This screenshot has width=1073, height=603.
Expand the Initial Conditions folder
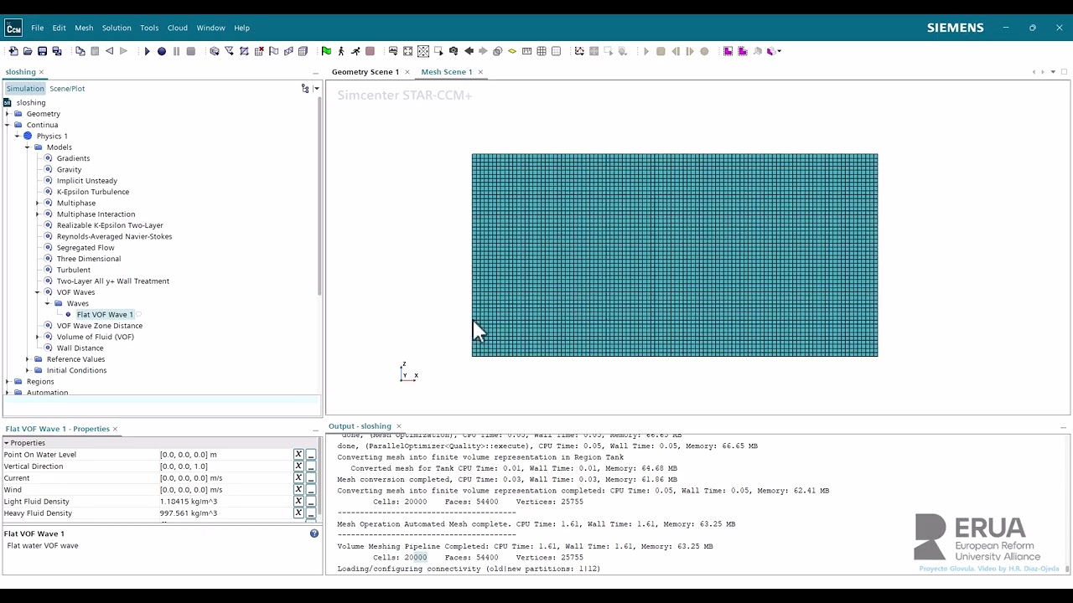[28, 370]
